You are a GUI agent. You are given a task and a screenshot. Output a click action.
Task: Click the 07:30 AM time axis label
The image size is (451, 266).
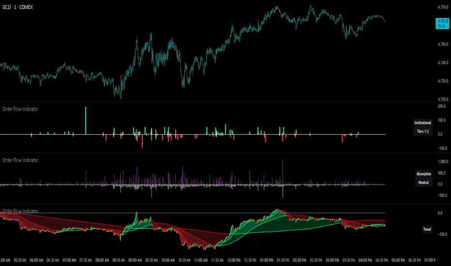click(x=86, y=260)
